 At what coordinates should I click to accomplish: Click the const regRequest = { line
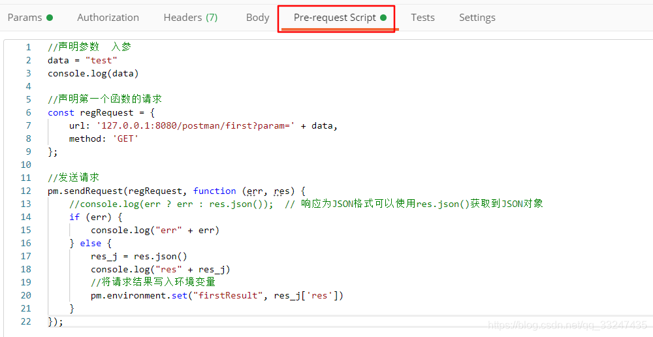(x=101, y=112)
